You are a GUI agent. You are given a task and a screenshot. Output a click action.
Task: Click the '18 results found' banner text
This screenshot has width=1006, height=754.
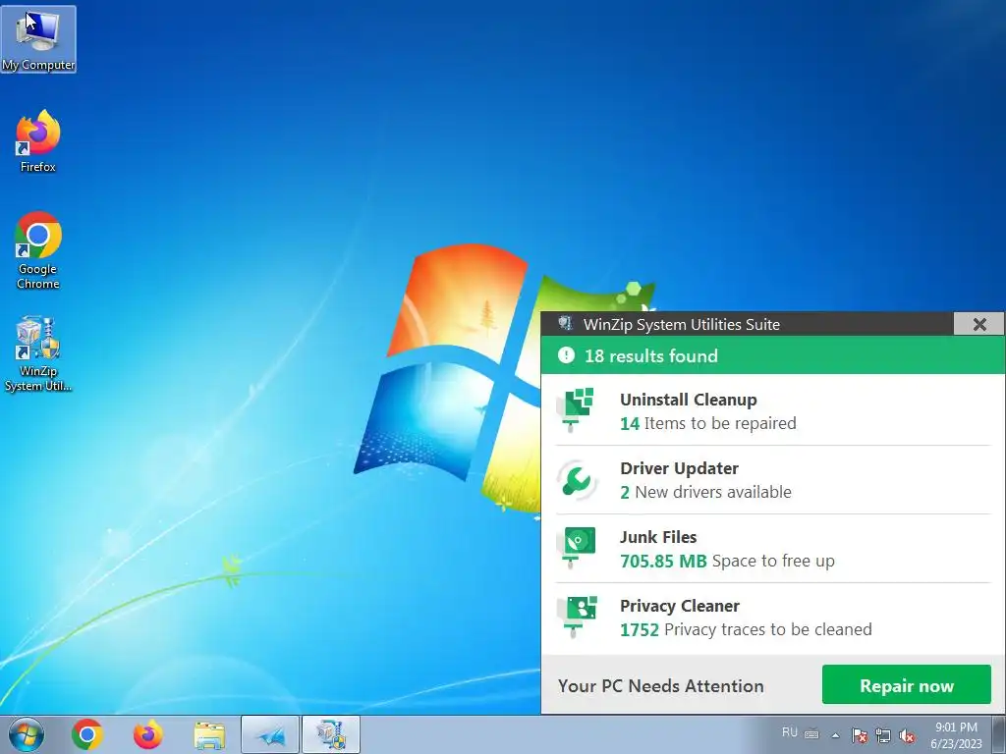coord(651,355)
